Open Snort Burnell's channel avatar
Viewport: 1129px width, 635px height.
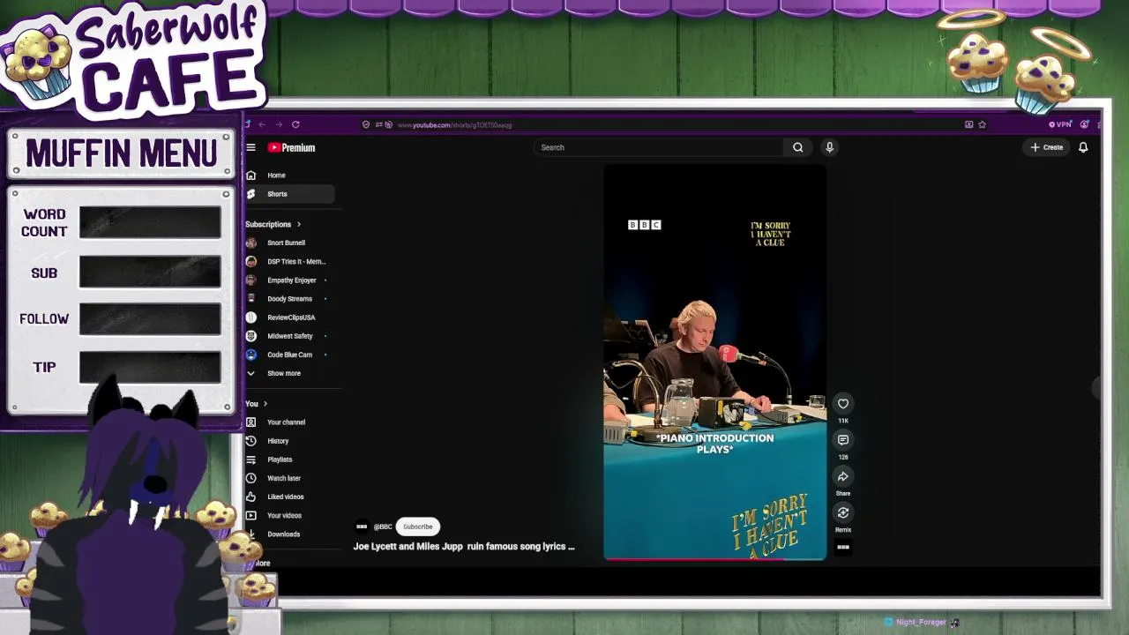[x=251, y=243]
